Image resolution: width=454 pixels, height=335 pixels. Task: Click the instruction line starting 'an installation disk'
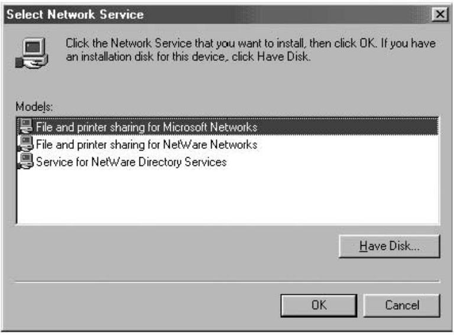pos(189,57)
